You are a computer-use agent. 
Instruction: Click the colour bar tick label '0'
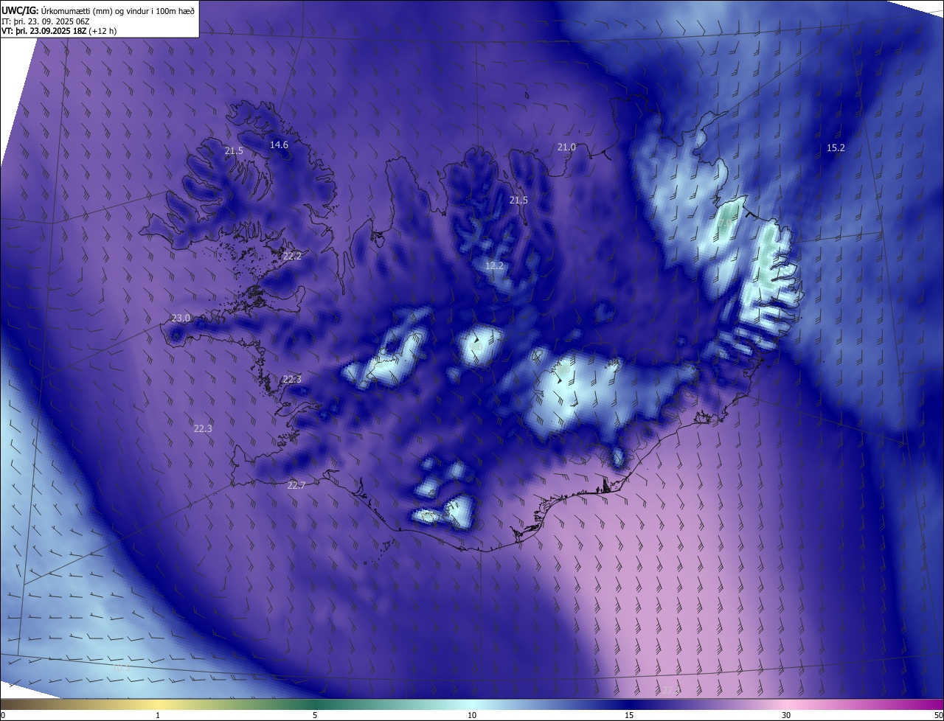(3, 715)
